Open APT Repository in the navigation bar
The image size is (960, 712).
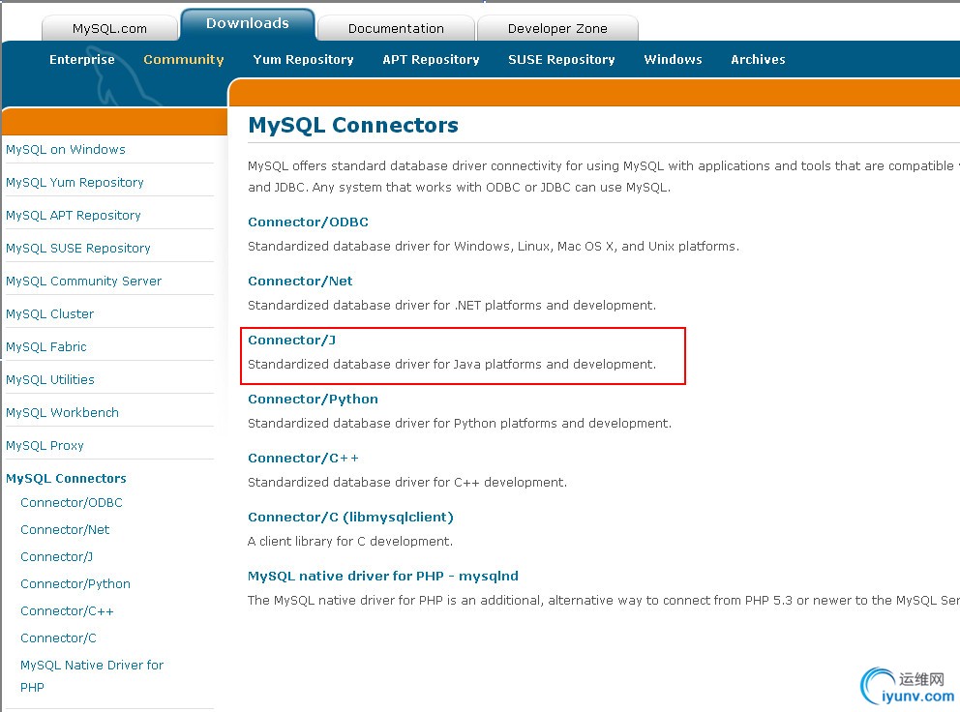pyautogui.click(x=431, y=59)
